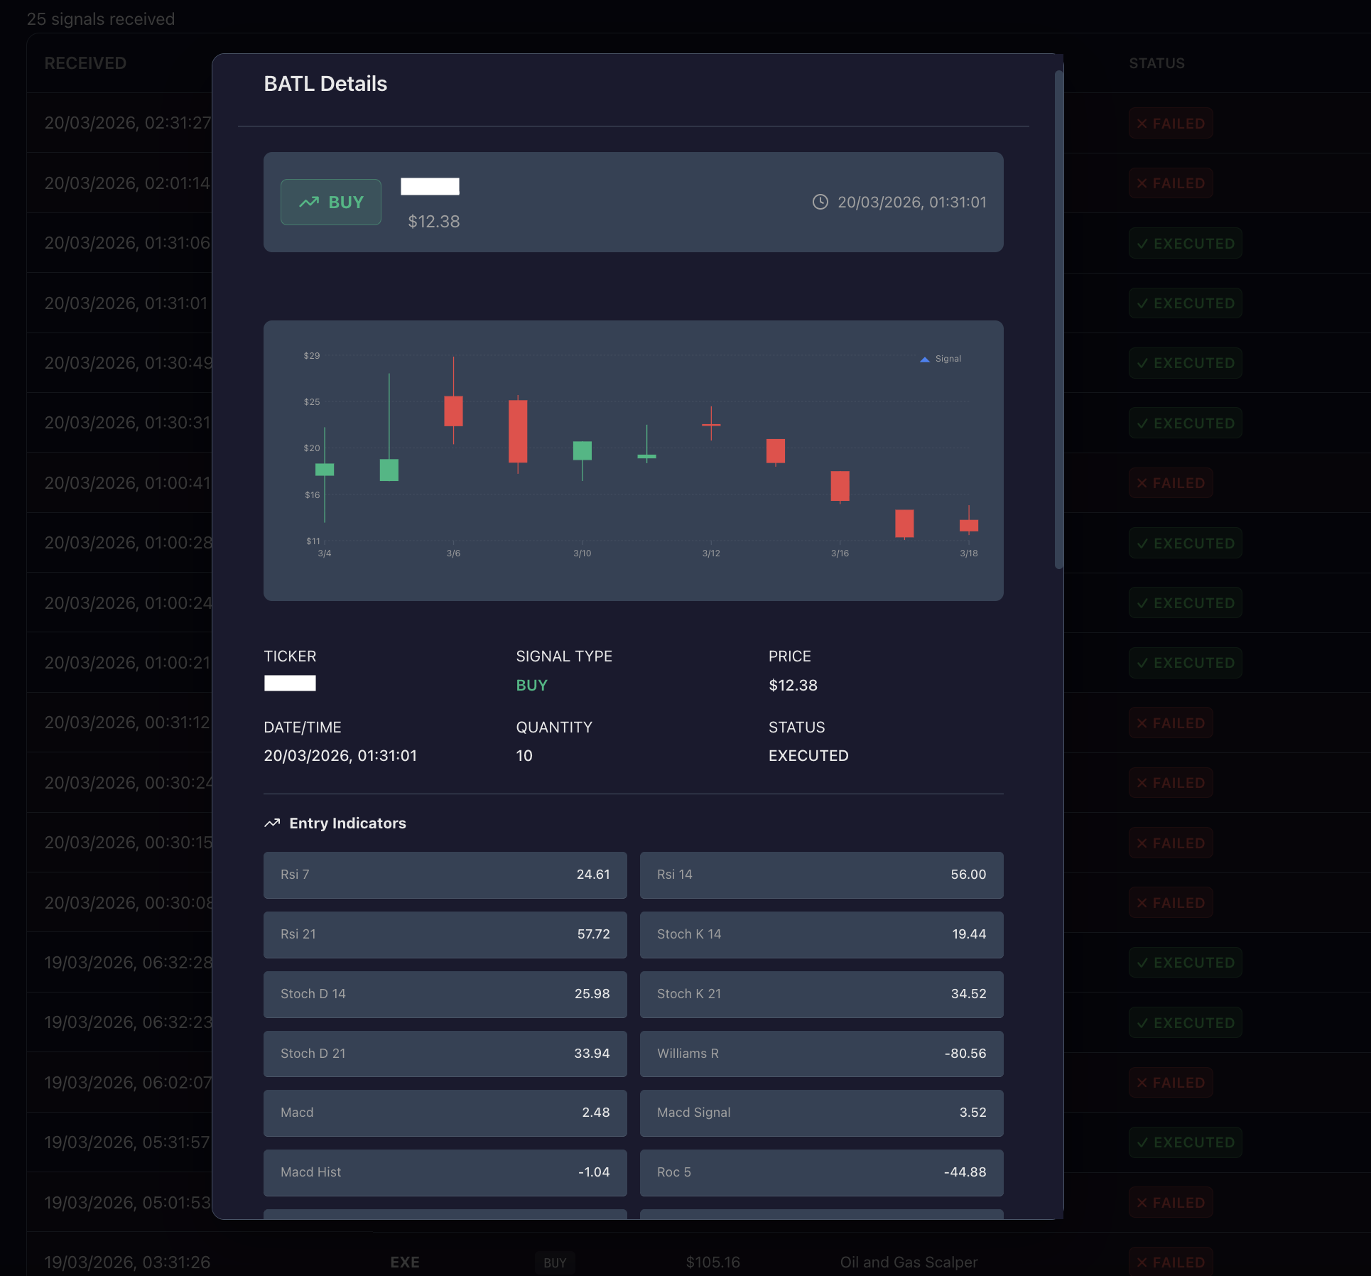Select the 3/6 red candlestick on chart
This screenshot has height=1276, width=1371.
pos(453,411)
